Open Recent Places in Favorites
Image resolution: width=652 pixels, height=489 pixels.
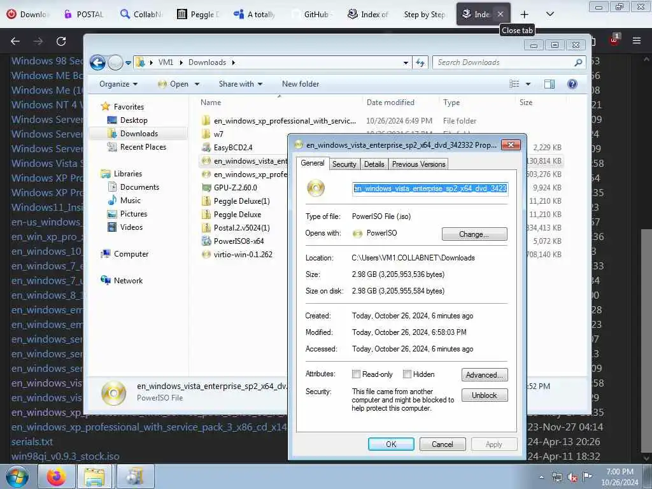(143, 147)
